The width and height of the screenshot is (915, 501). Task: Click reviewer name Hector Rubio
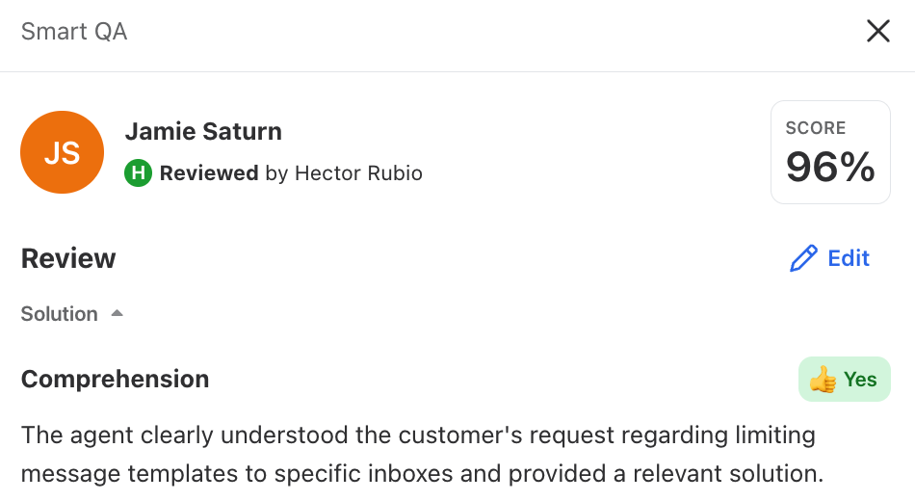coord(358,173)
